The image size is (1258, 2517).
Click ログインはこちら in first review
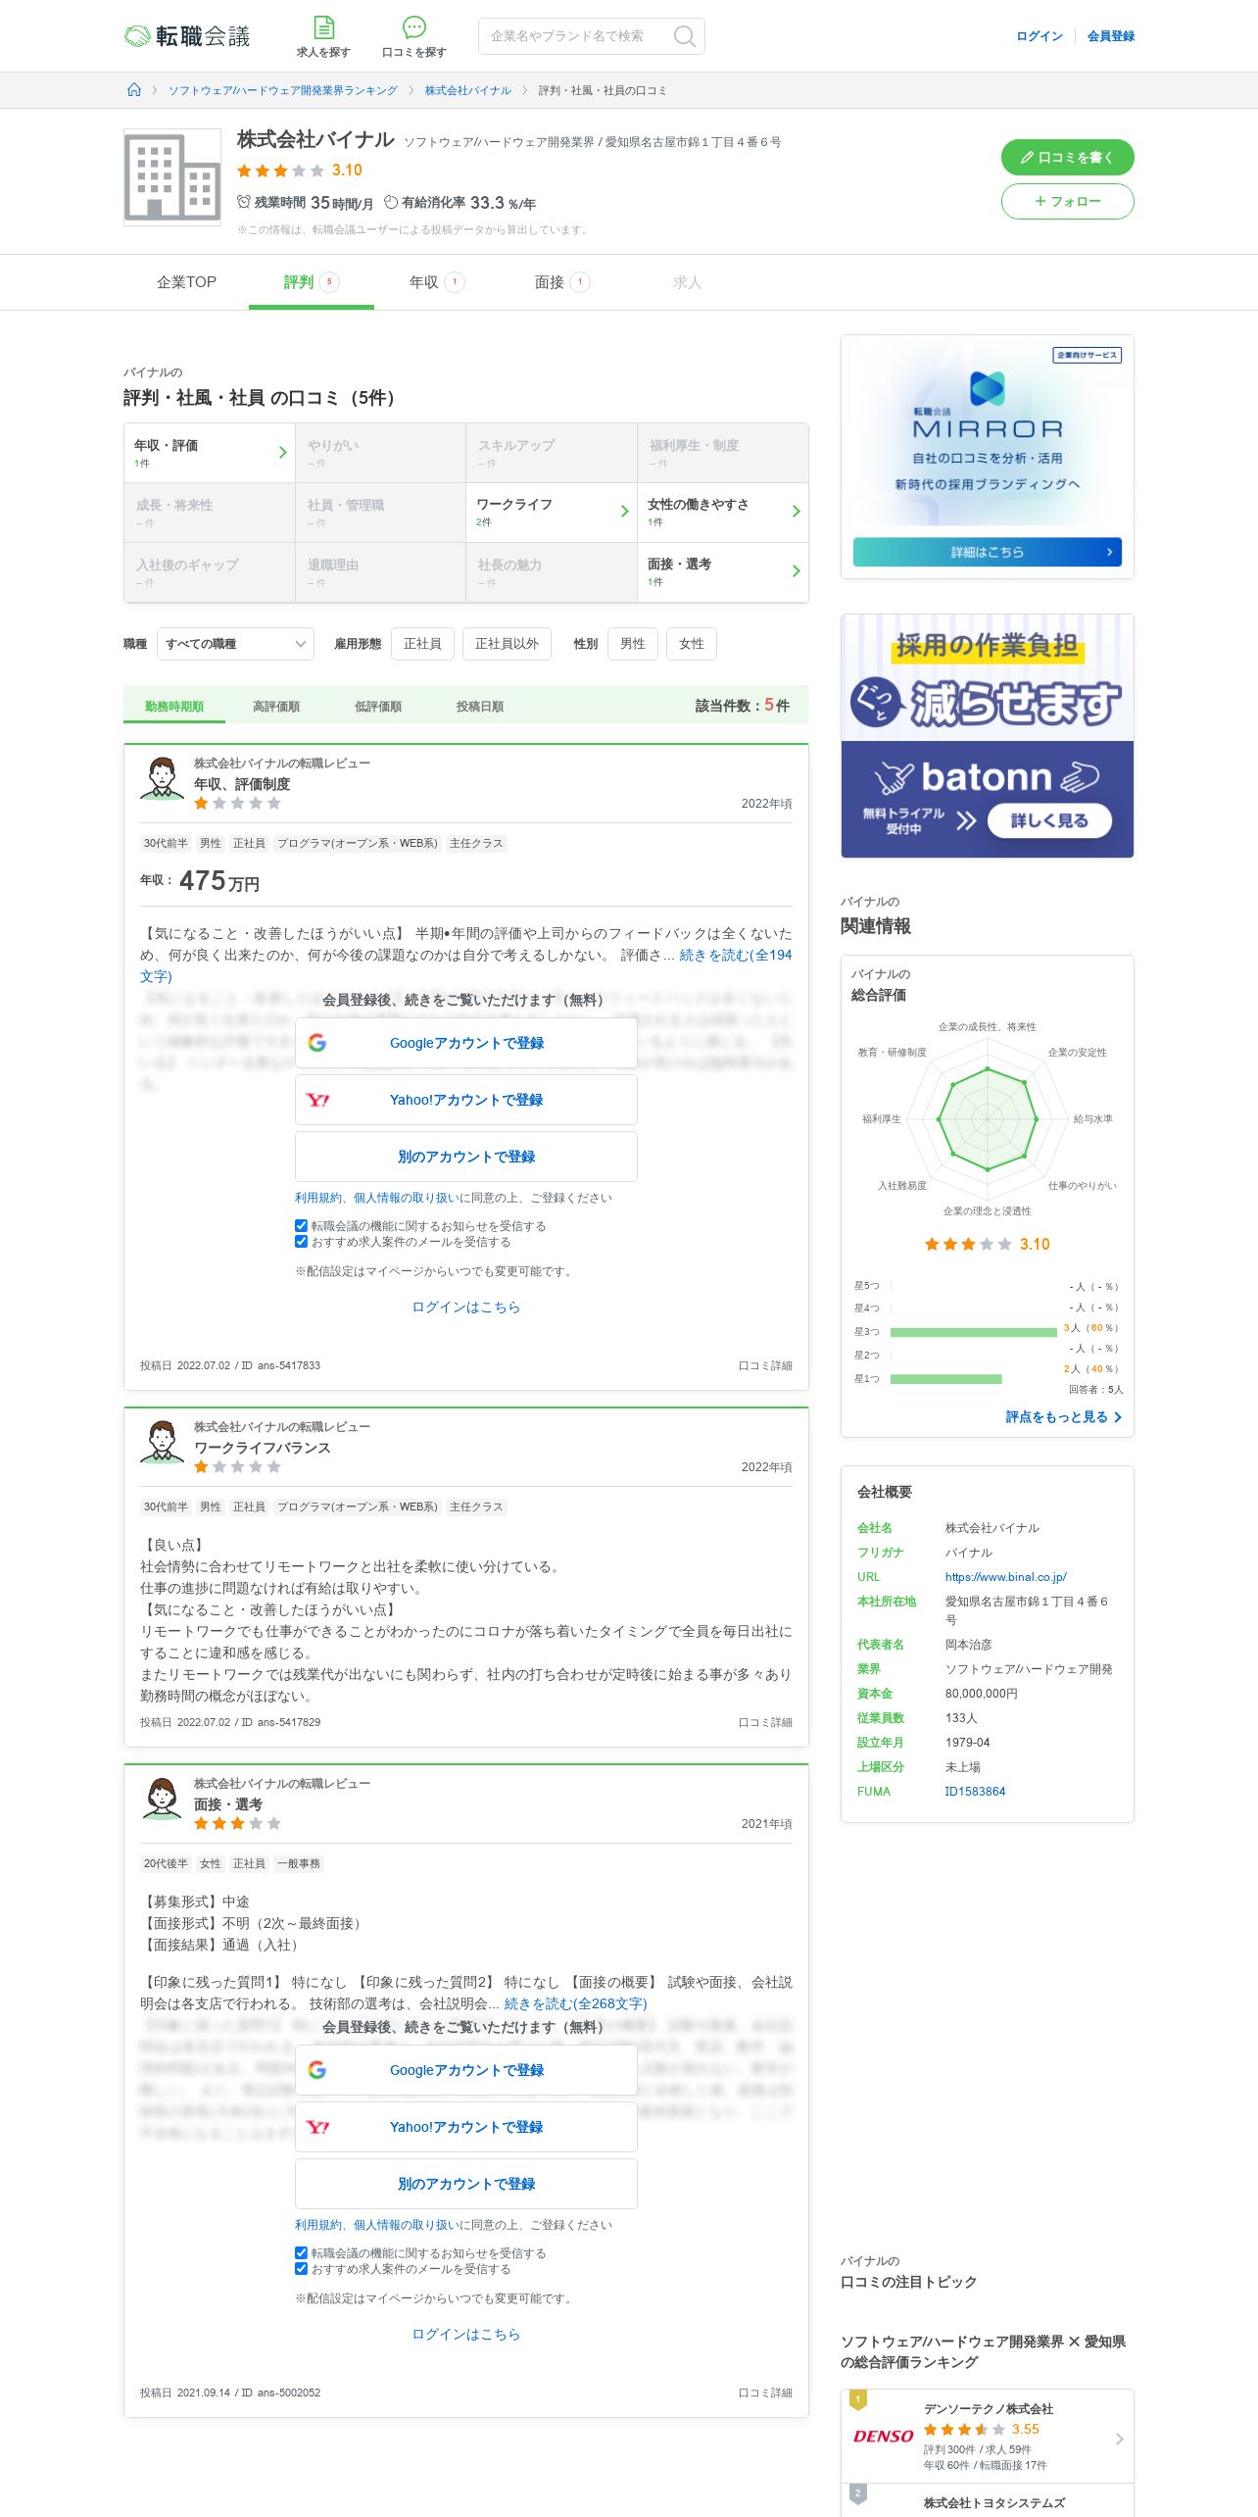pyautogui.click(x=466, y=1307)
